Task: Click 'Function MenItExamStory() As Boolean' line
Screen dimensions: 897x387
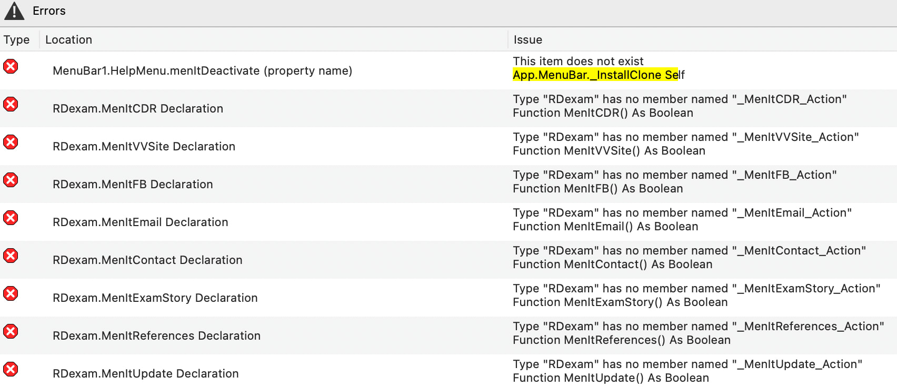Action: (621, 302)
